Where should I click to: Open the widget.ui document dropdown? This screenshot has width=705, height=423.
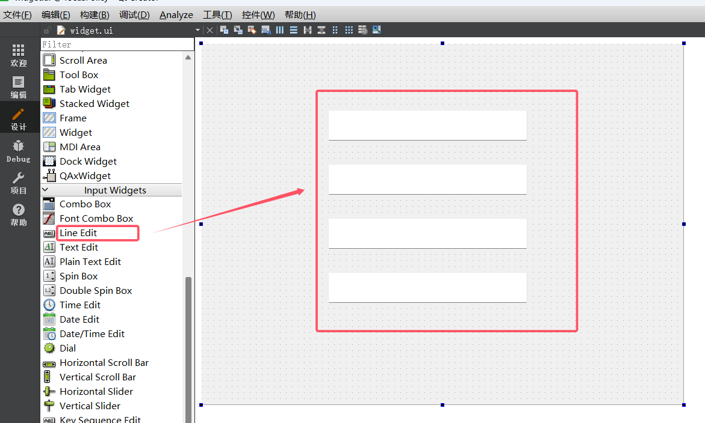click(198, 30)
